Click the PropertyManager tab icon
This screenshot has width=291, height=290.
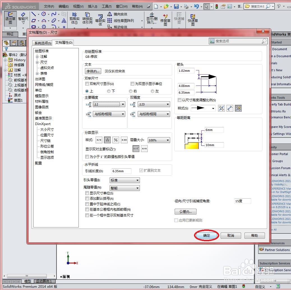pos(14,43)
